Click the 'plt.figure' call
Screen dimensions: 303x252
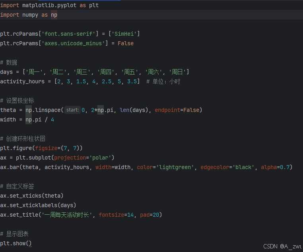click(16, 148)
